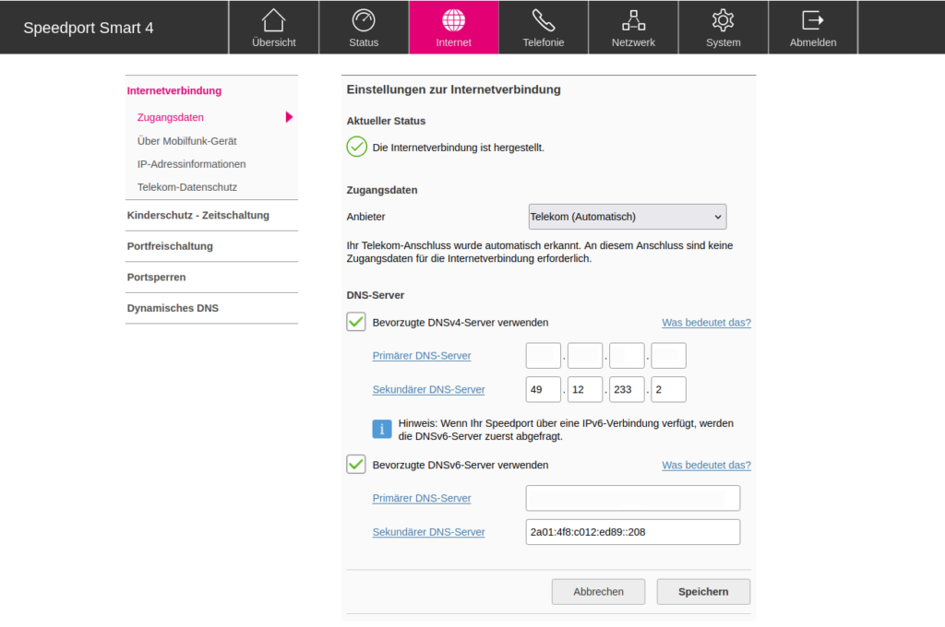Select the Internet globe icon

[x=453, y=21]
